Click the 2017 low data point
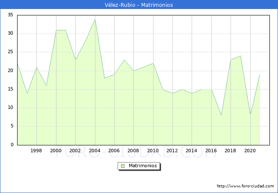This screenshot has width=278, height=193. click(221, 115)
